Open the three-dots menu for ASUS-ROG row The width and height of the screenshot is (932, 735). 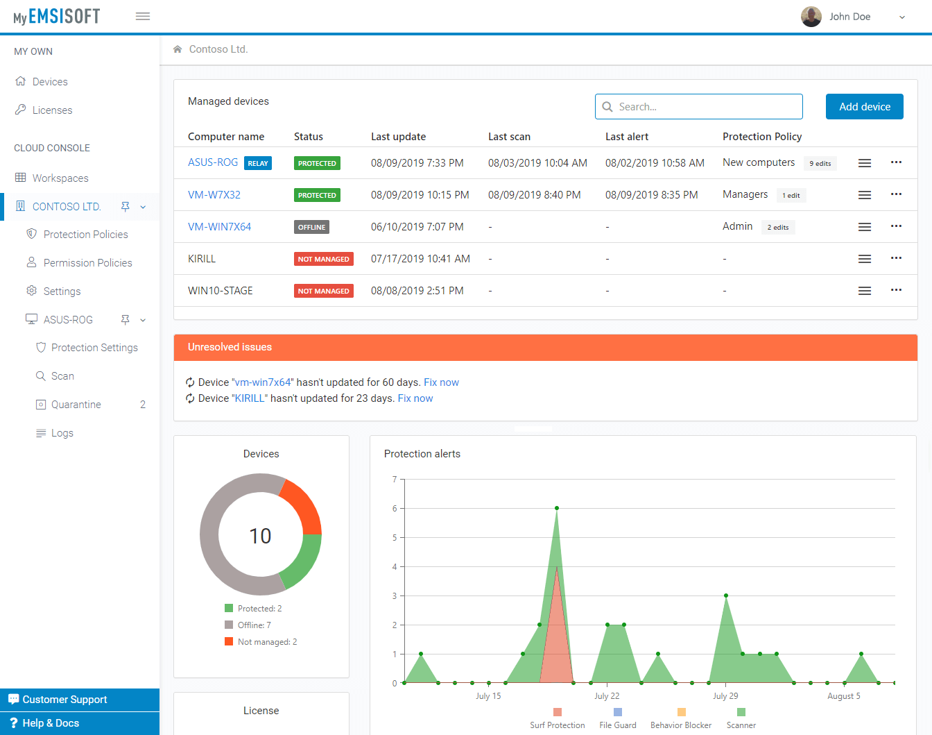pyautogui.click(x=897, y=162)
